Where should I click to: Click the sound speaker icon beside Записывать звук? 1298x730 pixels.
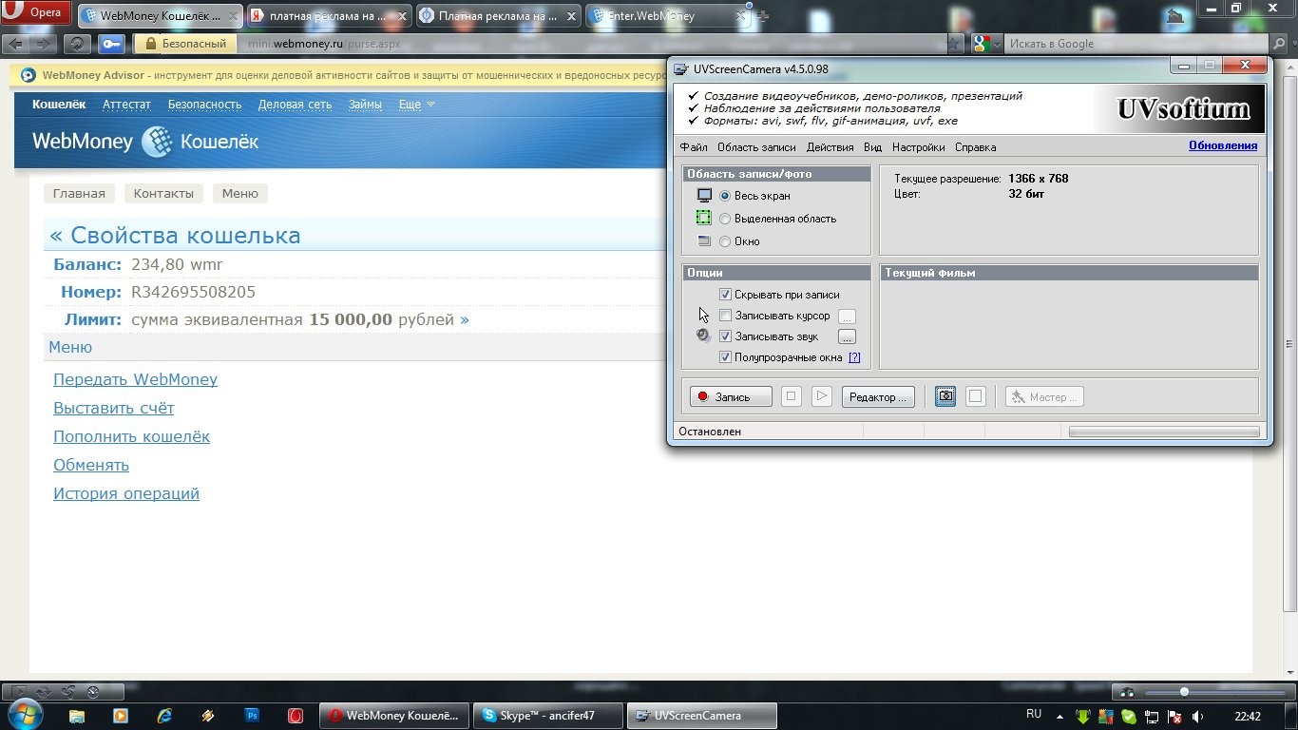(704, 336)
